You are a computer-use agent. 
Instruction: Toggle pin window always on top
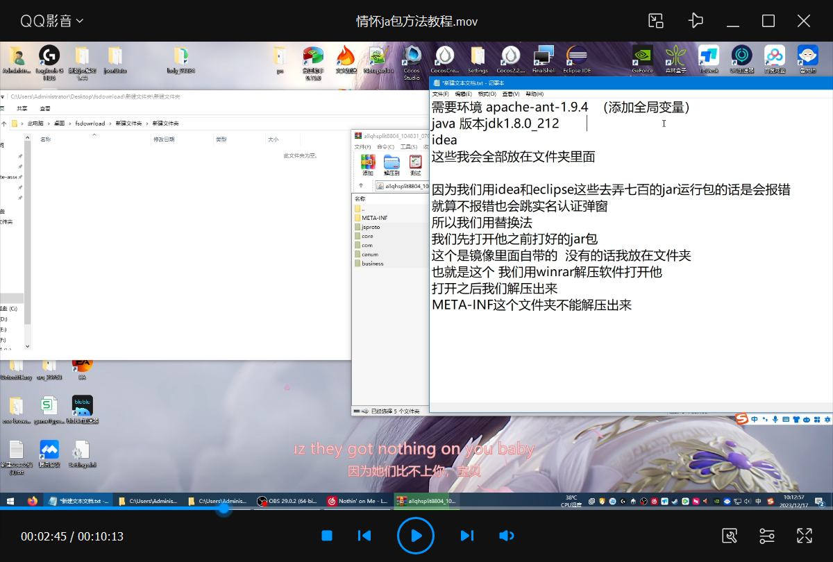696,21
